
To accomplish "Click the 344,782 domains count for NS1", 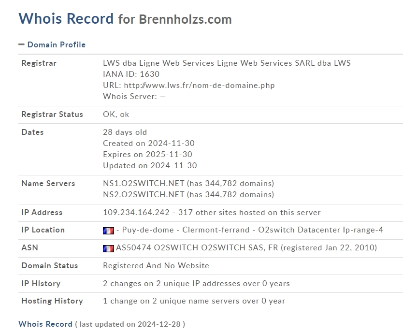I will point(230,183).
